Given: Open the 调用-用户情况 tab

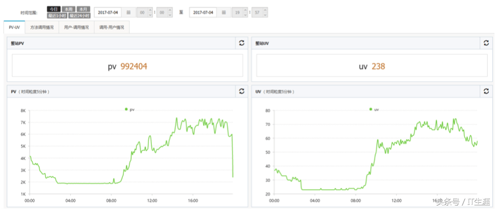Looking at the screenshot, I should click(x=112, y=27).
